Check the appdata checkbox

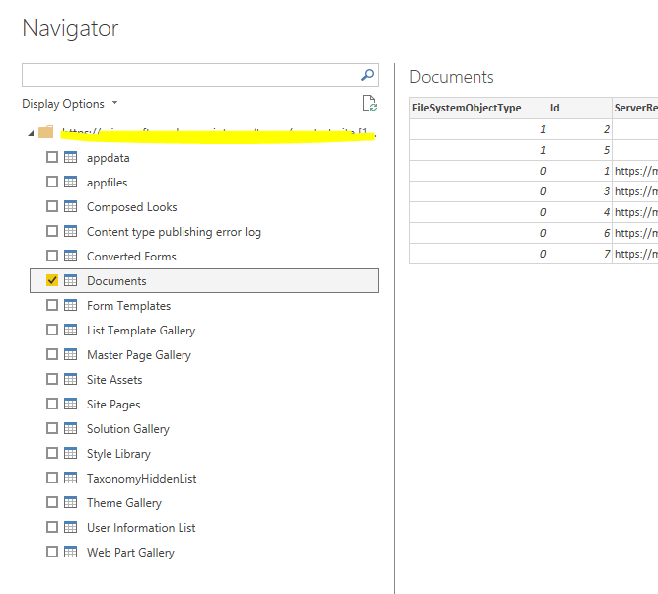coord(52,158)
